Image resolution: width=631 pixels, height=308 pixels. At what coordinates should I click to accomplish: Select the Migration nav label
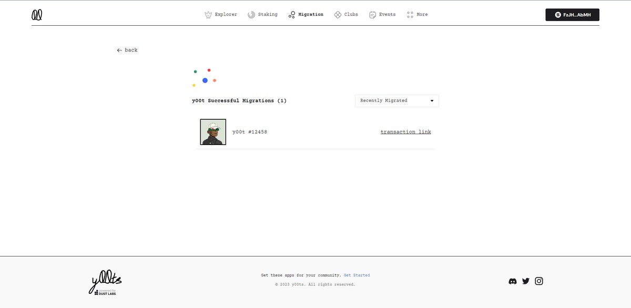(311, 15)
